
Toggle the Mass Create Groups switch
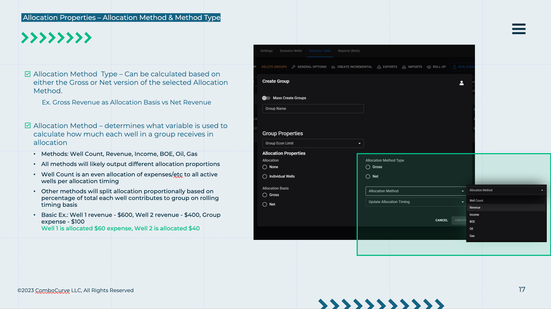[266, 98]
